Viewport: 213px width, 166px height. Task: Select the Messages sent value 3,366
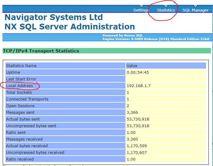132,112
